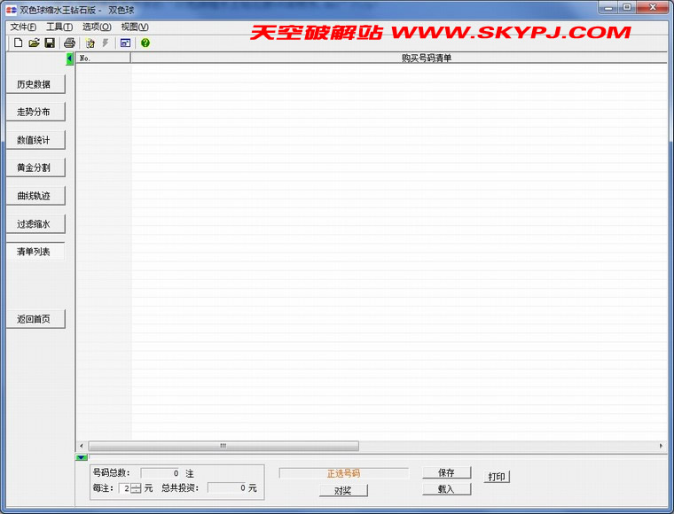Click the Open folder toolbar icon
Viewport: 674px width, 514px height.
34,43
